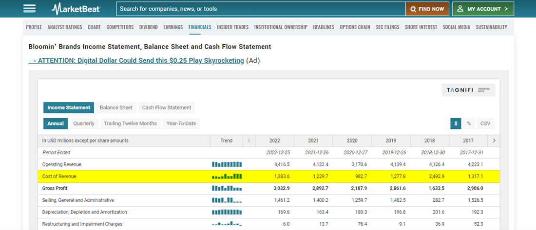Screen dimensions: 536x230
Task: Click the company search input field
Action: pyautogui.click(x=261, y=9)
